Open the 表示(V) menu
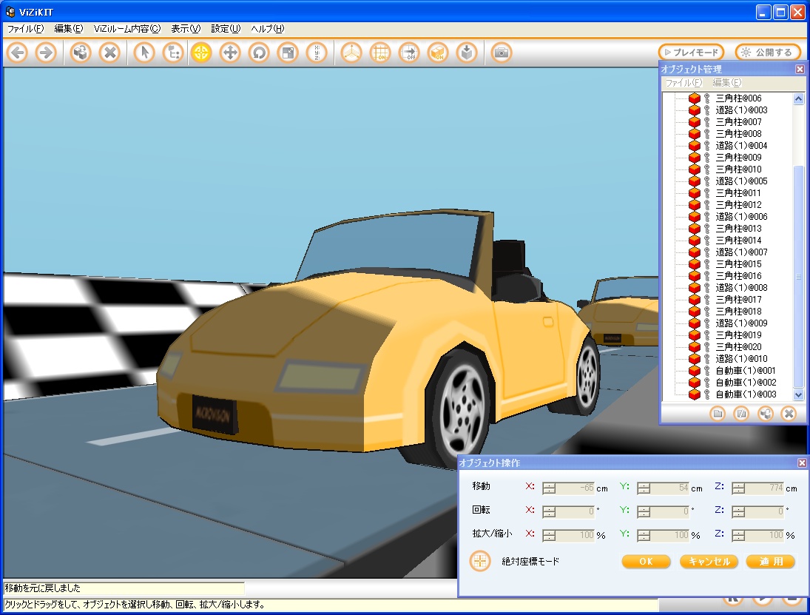The height and width of the screenshot is (615, 810). (185, 29)
